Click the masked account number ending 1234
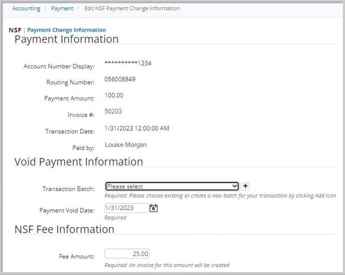This screenshot has height=275, width=345. tap(128, 63)
